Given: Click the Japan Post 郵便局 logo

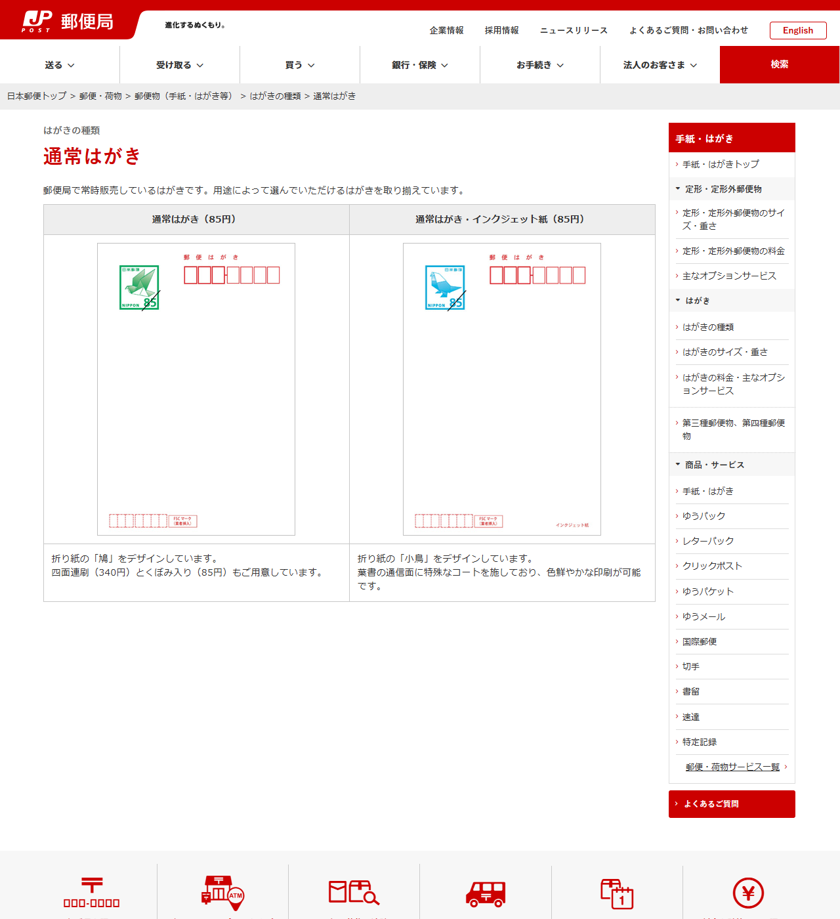Looking at the screenshot, I should (68, 22).
